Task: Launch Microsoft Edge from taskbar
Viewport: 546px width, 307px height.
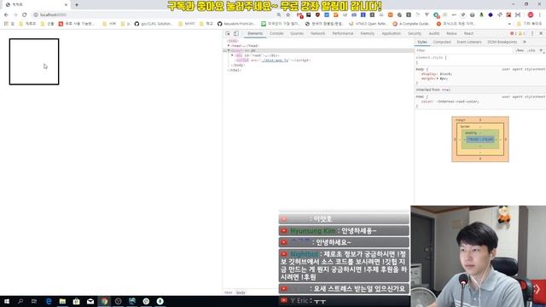Action: (49, 301)
